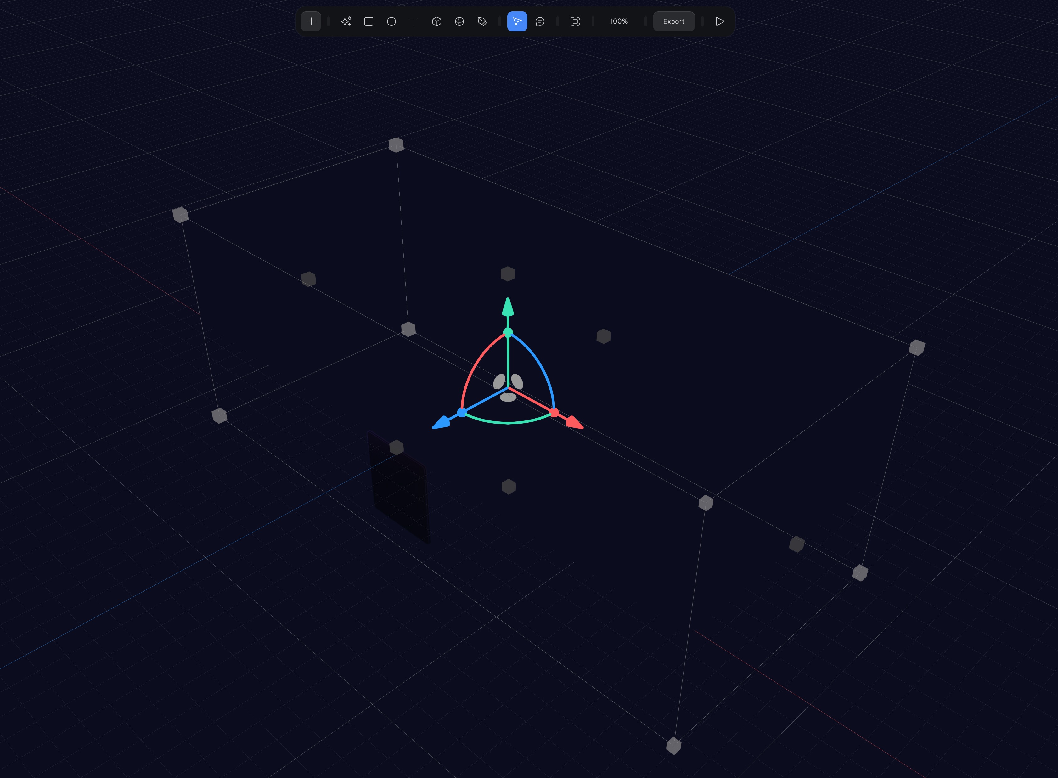Image resolution: width=1058 pixels, height=778 pixels.
Task: Switch to the Comment tool
Action: point(540,21)
